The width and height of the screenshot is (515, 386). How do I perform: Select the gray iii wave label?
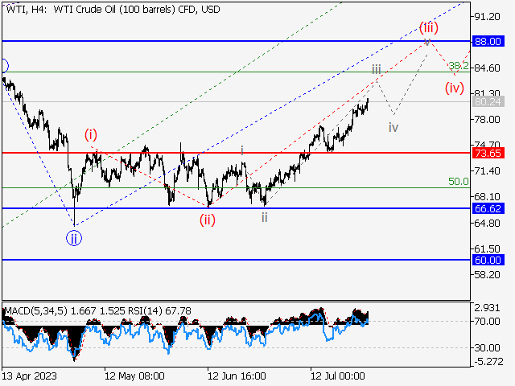377,70
